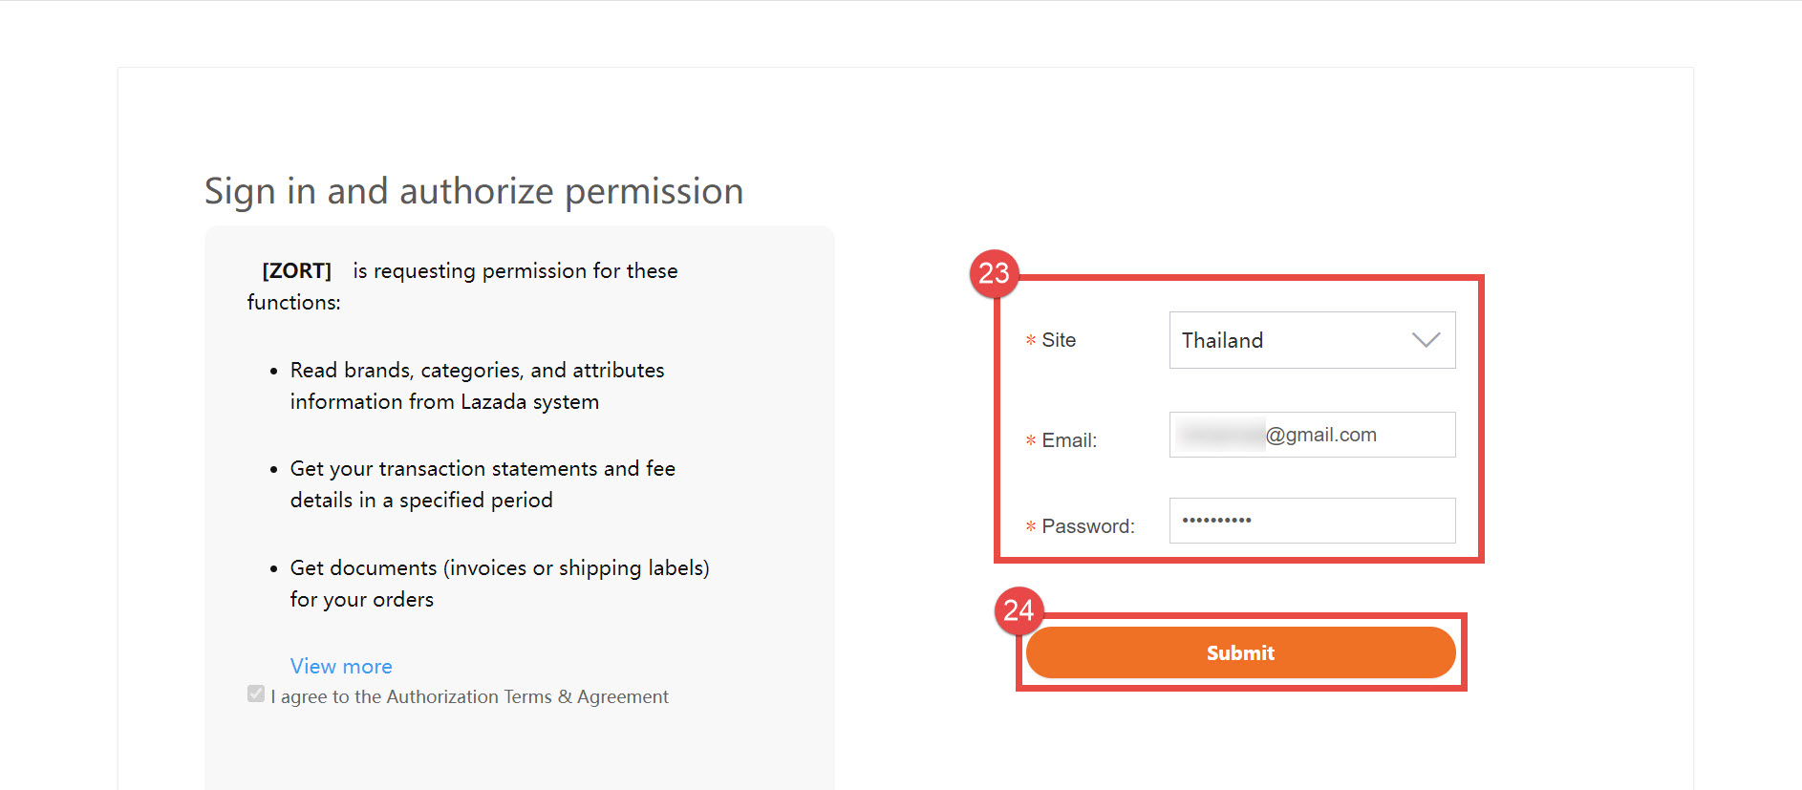Click the red step 24 badge
1802x790 pixels.
coord(1019,610)
